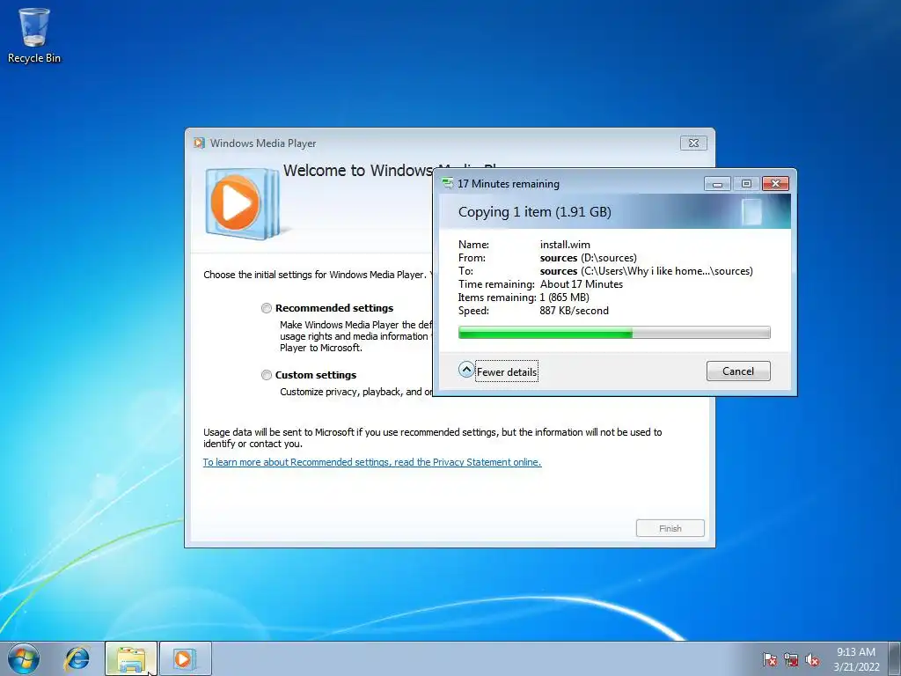Viewport: 901px width, 676px height.
Task: Click the 887 KB/second speed value
Action: coord(574,311)
